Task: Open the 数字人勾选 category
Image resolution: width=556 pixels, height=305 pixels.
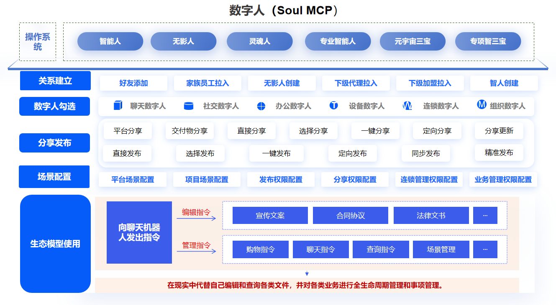Action: 54,106
